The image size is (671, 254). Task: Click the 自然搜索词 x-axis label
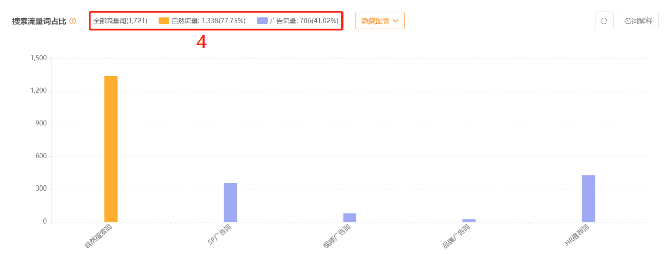(99, 236)
